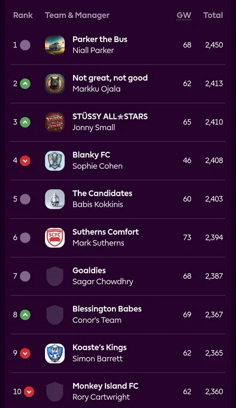Click green up arrow beside rank 2
The width and height of the screenshot is (236, 408).
[x=25, y=83]
